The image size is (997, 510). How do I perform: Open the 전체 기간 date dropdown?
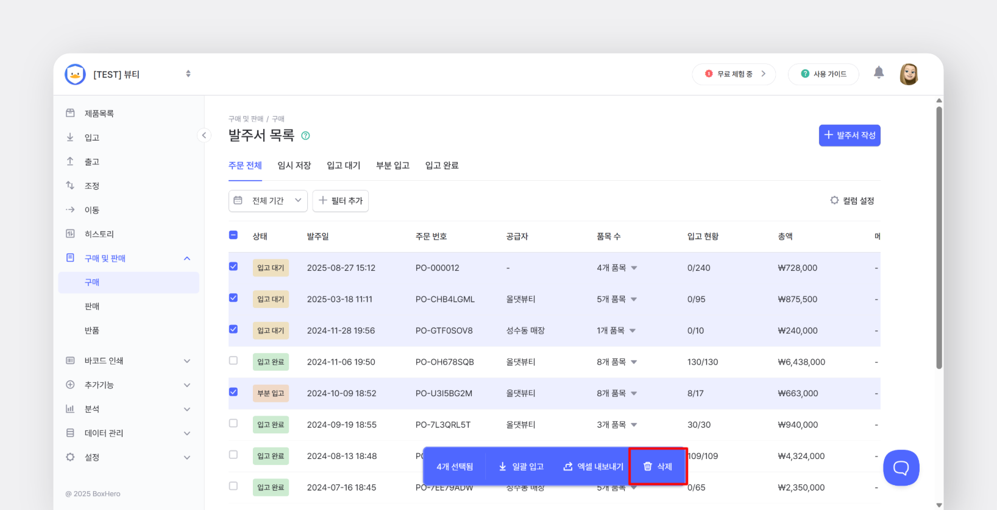coord(268,201)
